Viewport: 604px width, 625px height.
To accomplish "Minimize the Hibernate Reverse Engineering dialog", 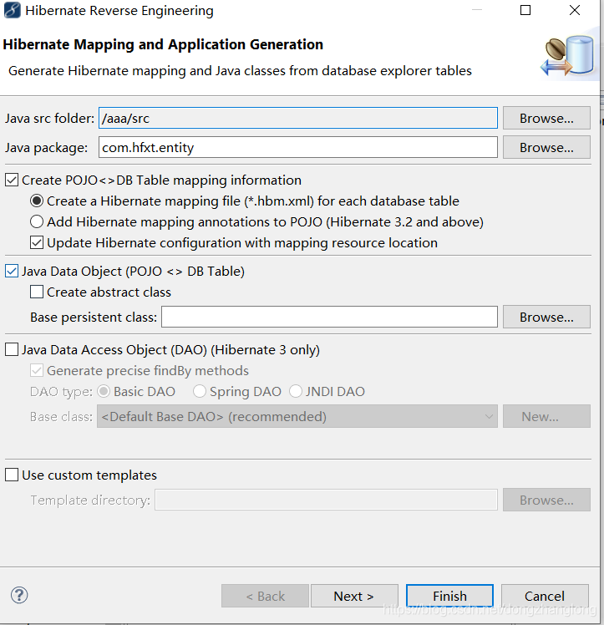I will click(x=477, y=10).
